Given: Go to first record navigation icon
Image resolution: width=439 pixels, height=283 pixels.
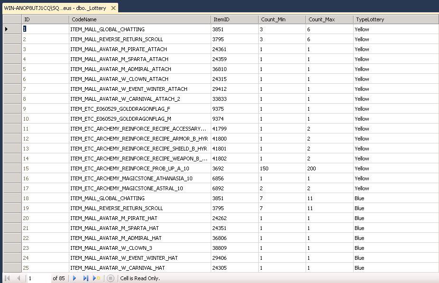Looking at the screenshot, I should [8, 278].
